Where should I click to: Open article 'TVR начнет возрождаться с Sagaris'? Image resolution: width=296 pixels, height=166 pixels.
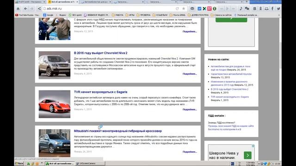click(x=101, y=92)
